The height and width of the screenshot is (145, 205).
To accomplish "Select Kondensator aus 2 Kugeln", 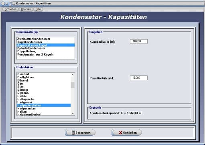I will point(46,54).
